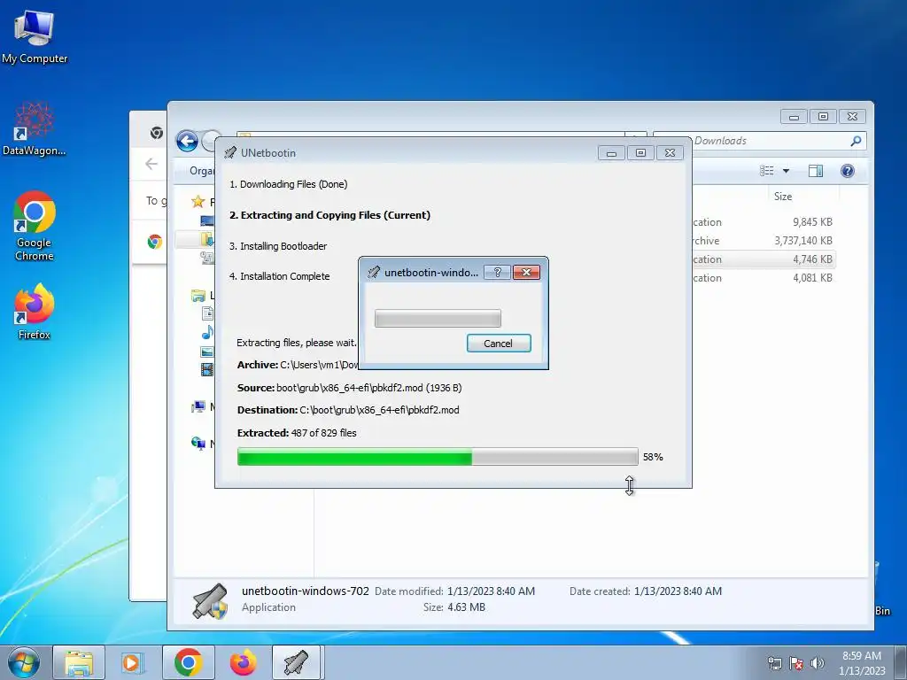Click the Computer icon in Explorer sidebar
The height and width of the screenshot is (680, 907).
pyautogui.click(x=198, y=407)
